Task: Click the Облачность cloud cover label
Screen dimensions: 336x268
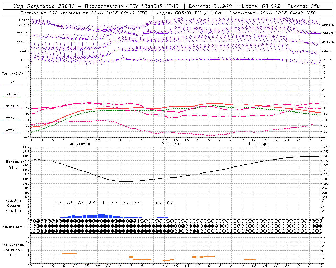Action: [x=13, y=227]
